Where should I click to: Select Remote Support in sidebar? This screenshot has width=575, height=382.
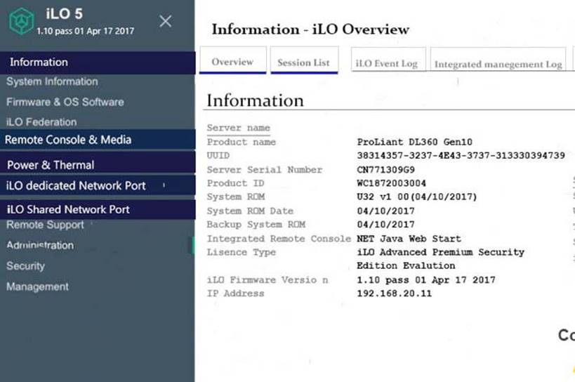point(45,225)
